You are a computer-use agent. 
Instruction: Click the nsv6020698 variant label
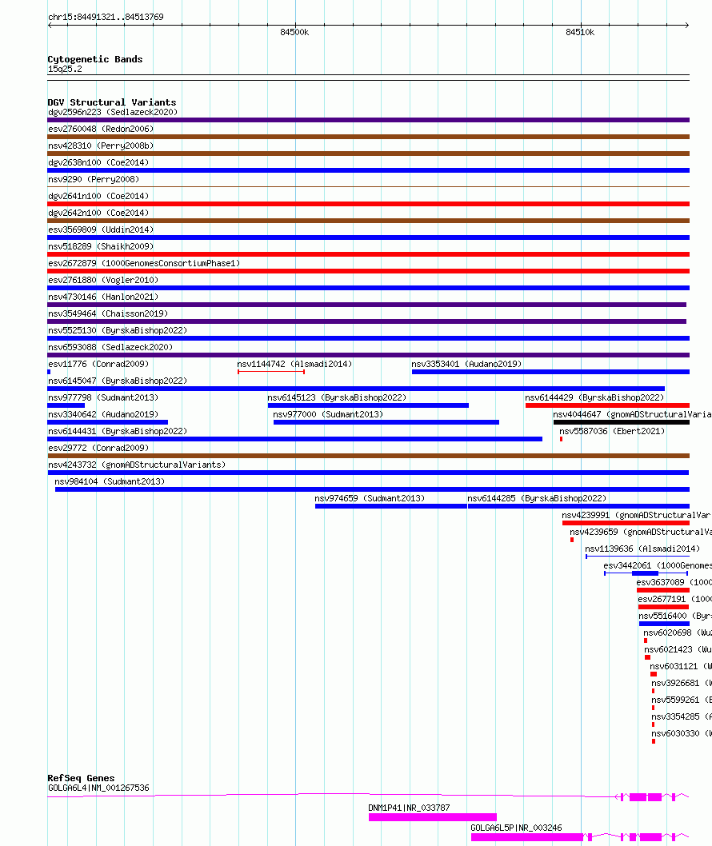tap(678, 632)
